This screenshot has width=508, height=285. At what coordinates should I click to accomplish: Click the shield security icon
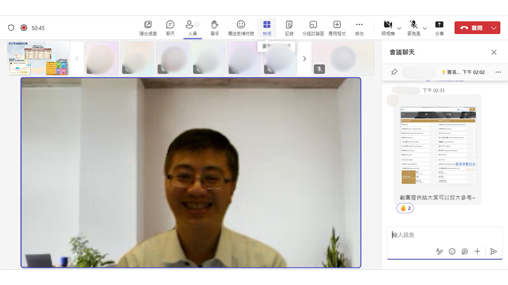pos(11,28)
